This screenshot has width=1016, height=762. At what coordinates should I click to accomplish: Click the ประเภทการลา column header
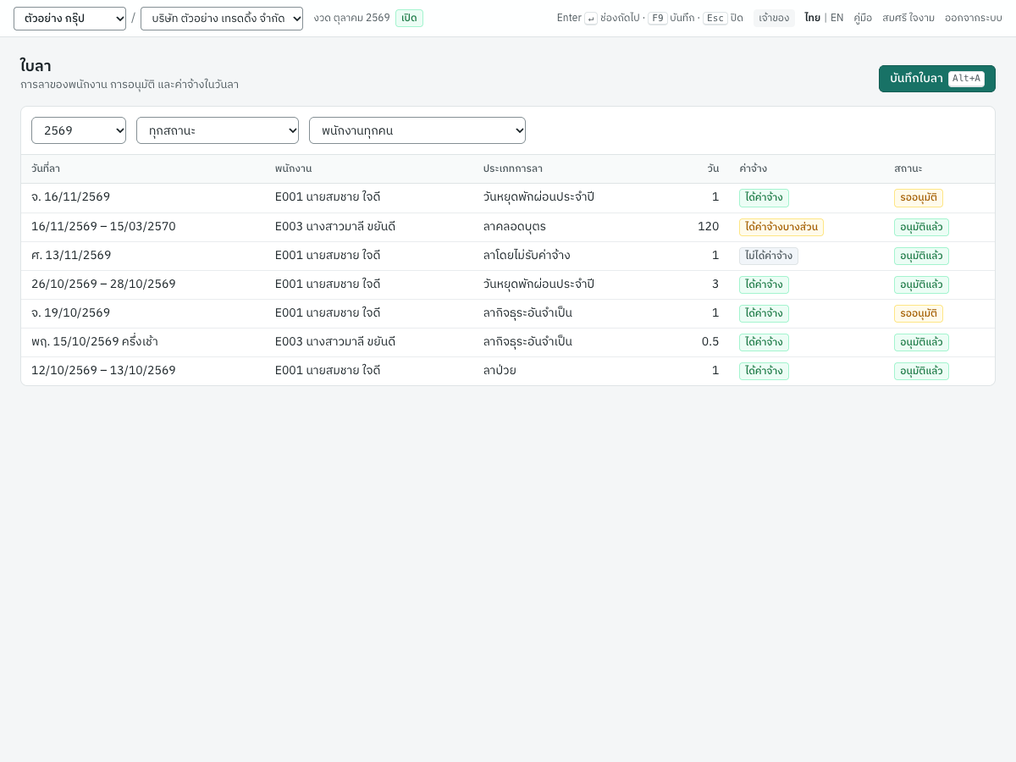pos(513,168)
